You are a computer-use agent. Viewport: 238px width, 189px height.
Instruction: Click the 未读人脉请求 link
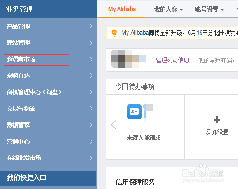click(x=144, y=138)
